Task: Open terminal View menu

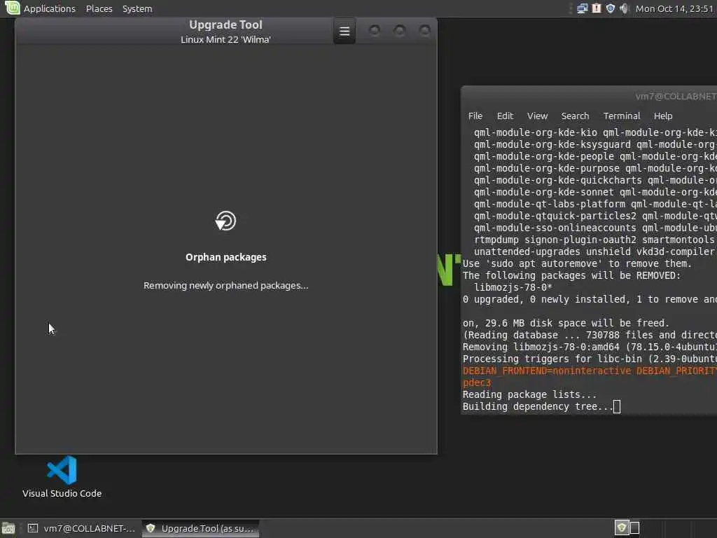Action: pyautogui.click(x=537, y=116)
